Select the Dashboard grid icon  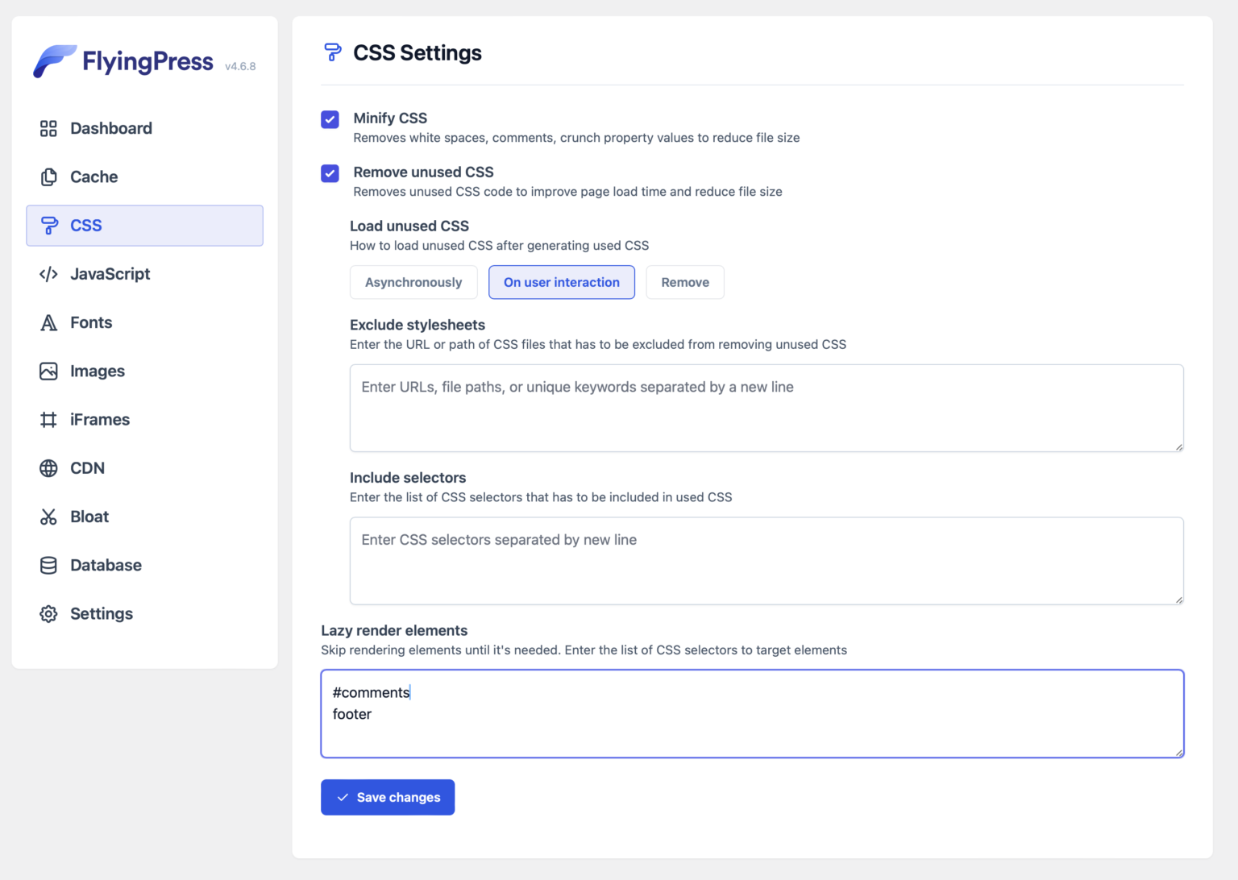pyautogui.click(x=48, y=128)
